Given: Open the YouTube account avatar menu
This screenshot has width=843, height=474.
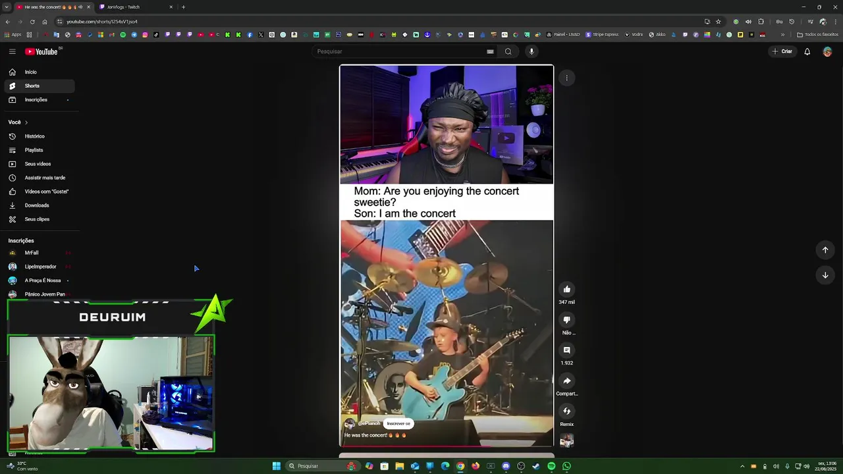Looking at the screenshot, I should coord(827,51).
